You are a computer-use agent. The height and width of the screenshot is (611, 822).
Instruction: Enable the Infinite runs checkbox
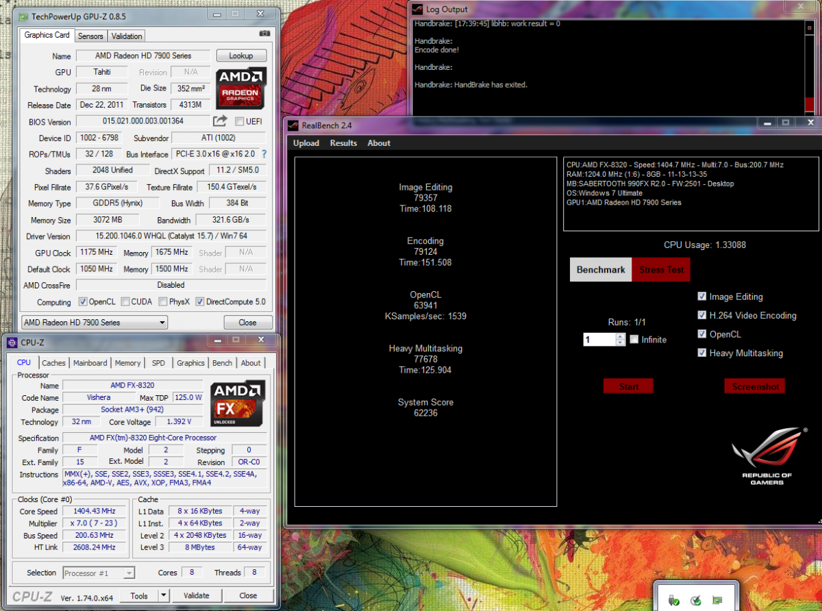tap(634, 339)
